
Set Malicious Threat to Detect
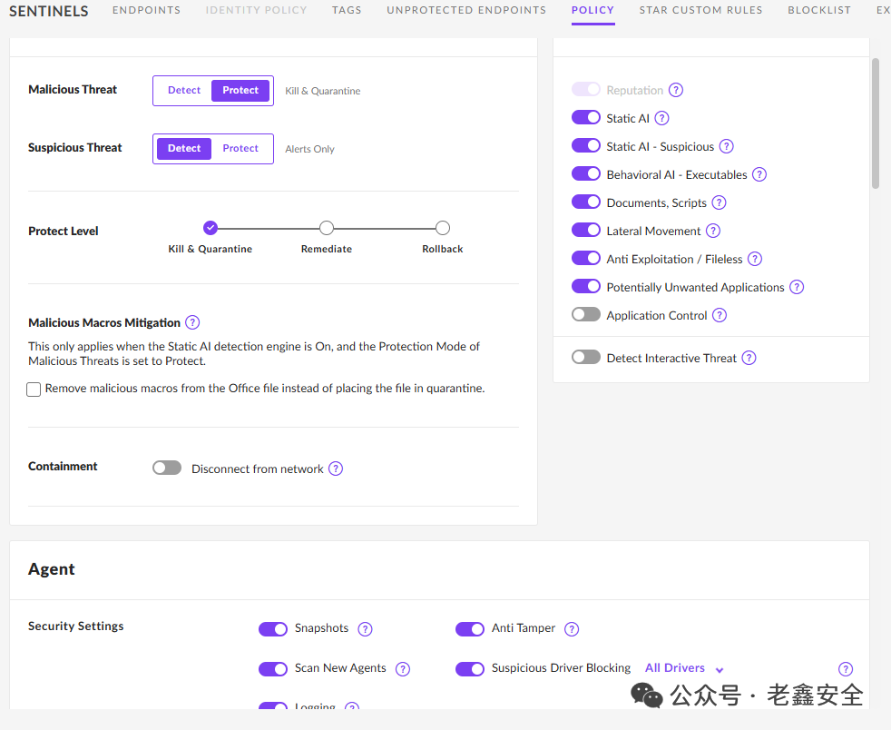point(184,91)
